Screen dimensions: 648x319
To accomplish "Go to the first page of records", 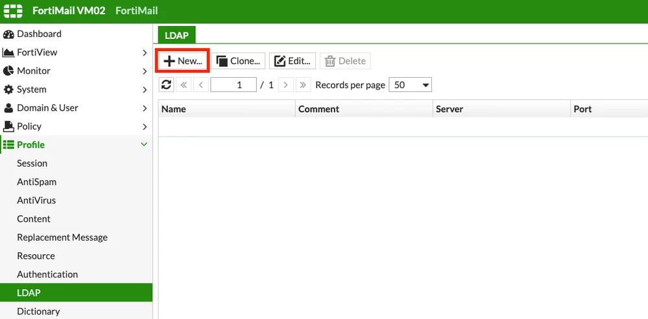I will tap(184, 85).
